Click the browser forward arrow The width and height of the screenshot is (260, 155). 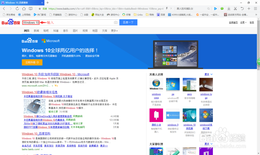(11, 9)
